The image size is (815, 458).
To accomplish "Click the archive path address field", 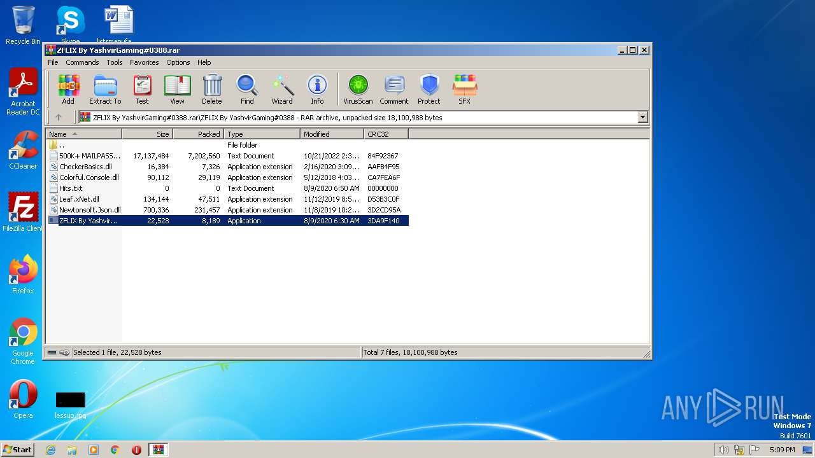I will coord(358,117).
